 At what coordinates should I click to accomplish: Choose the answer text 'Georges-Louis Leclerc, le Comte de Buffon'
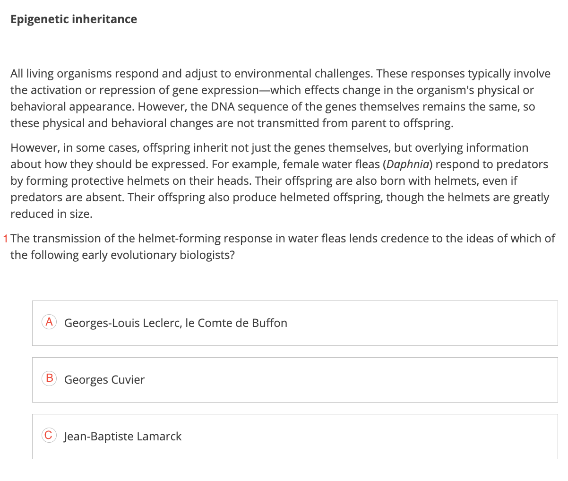click(175, 323)
